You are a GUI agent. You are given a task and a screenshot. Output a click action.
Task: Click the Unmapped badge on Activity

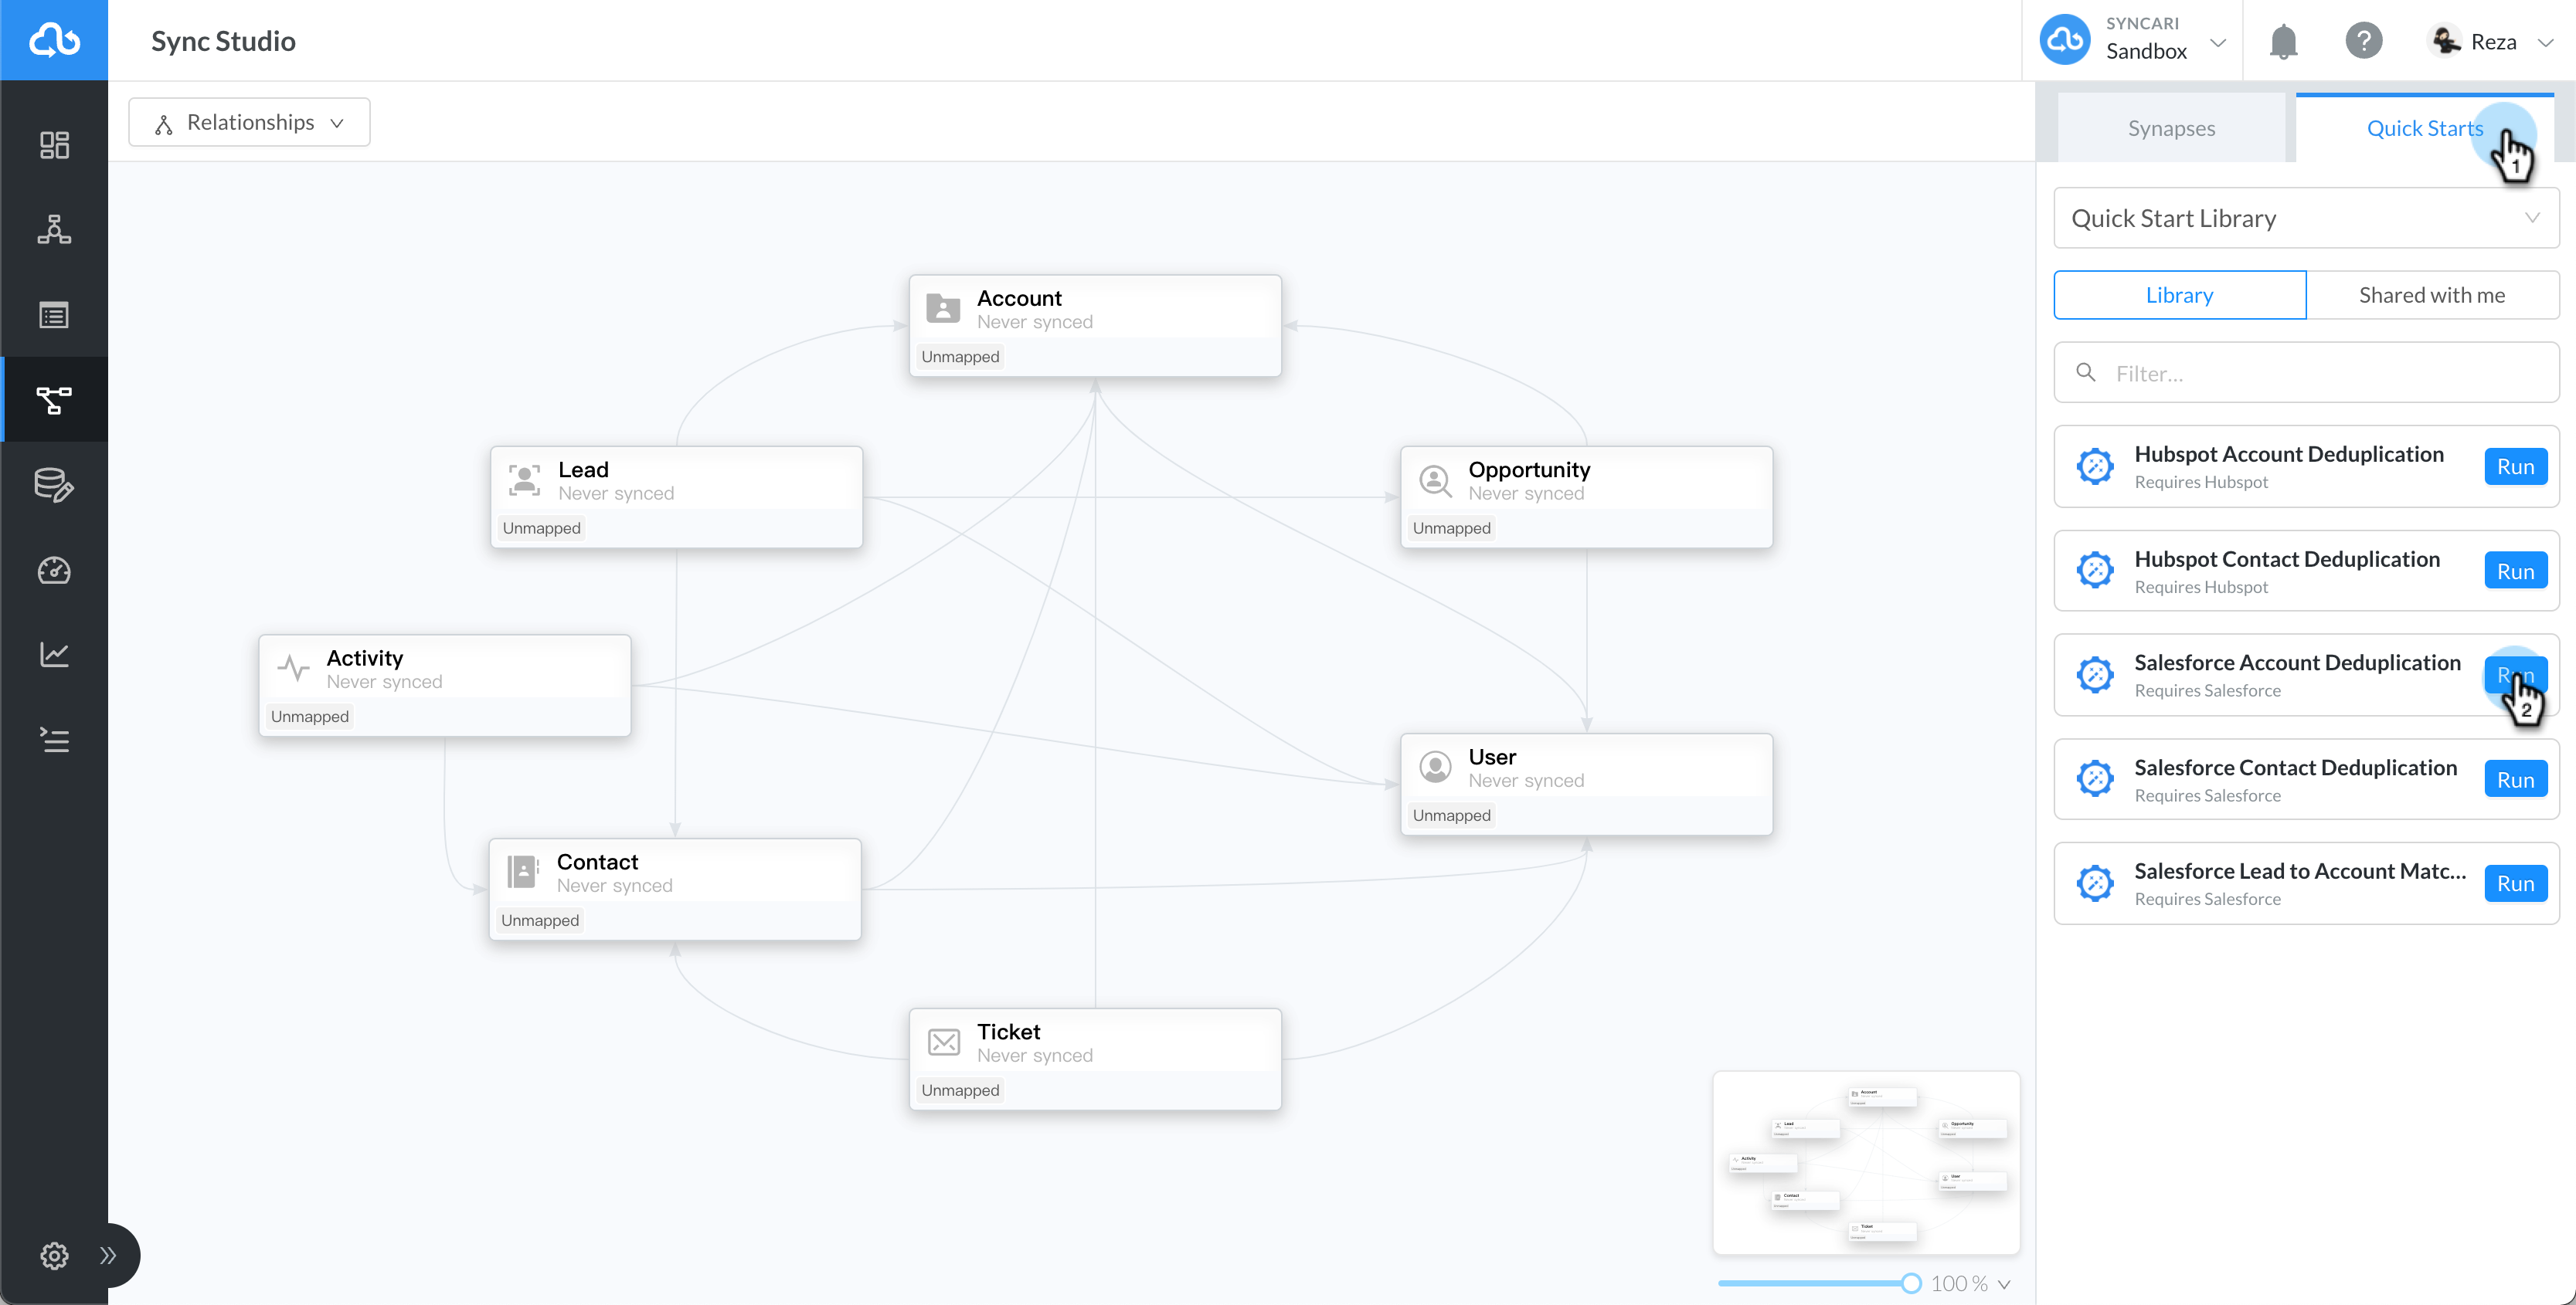tap(310, 717)
